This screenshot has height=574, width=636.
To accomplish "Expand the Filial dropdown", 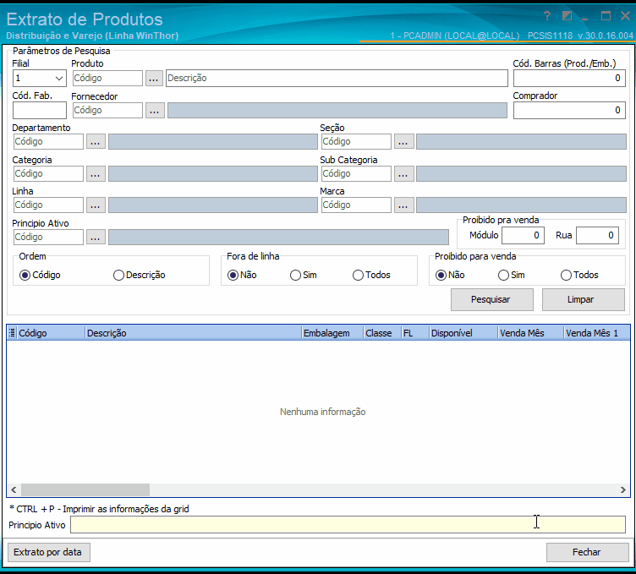I will (x=59, y=79).
